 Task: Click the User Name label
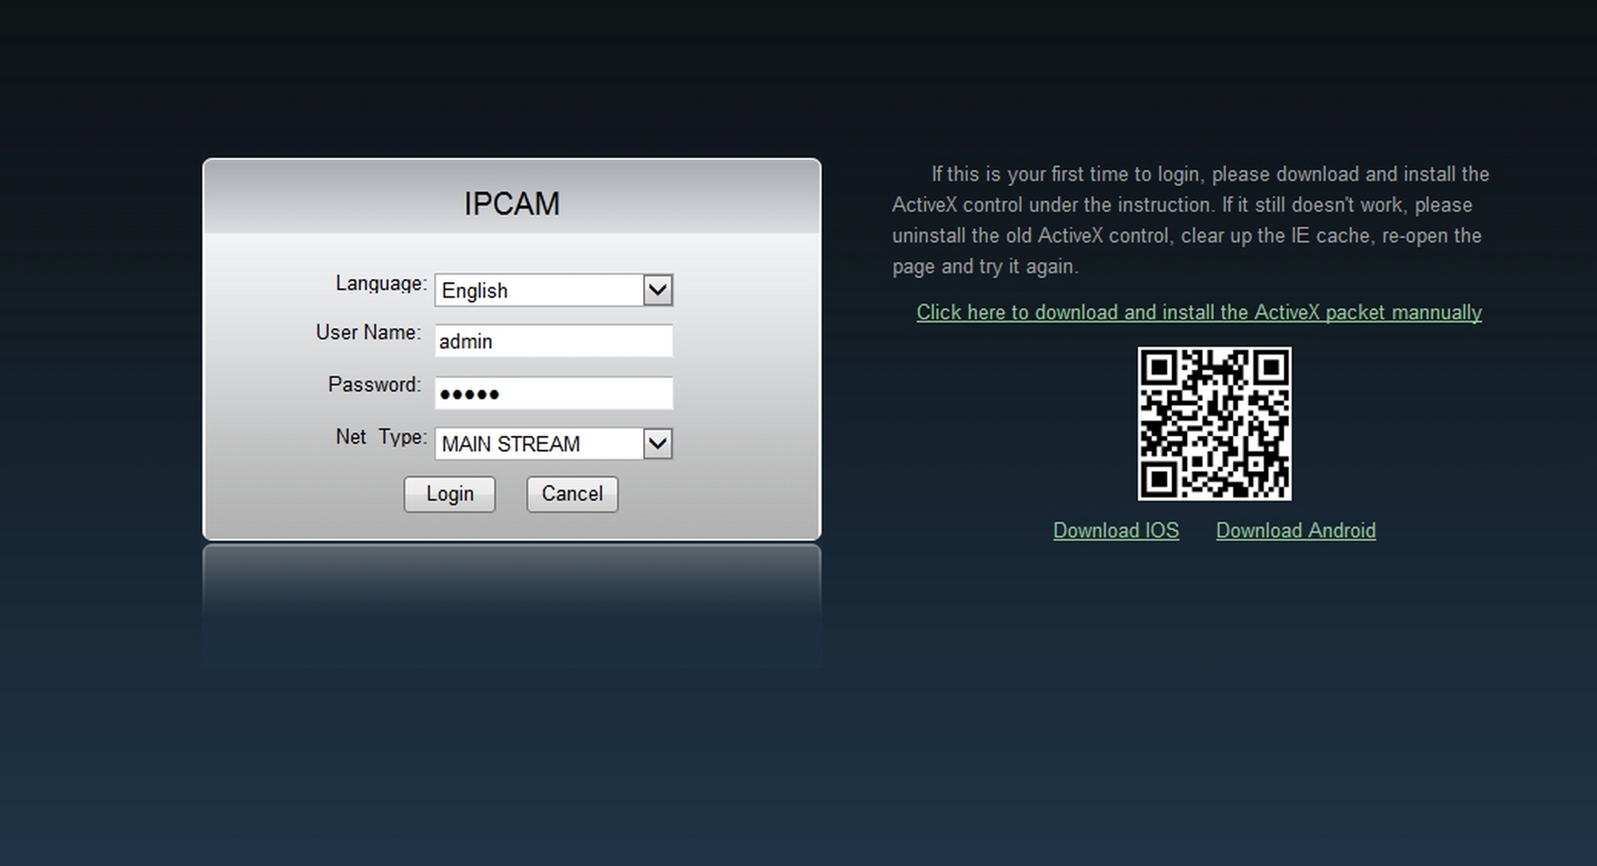[x=368, y=333]
